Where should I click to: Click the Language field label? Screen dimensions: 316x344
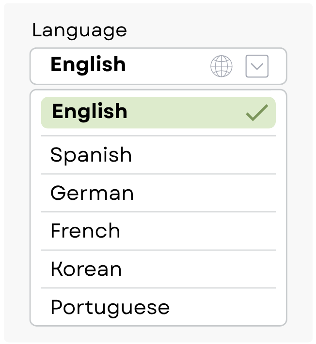pos(79,30)
